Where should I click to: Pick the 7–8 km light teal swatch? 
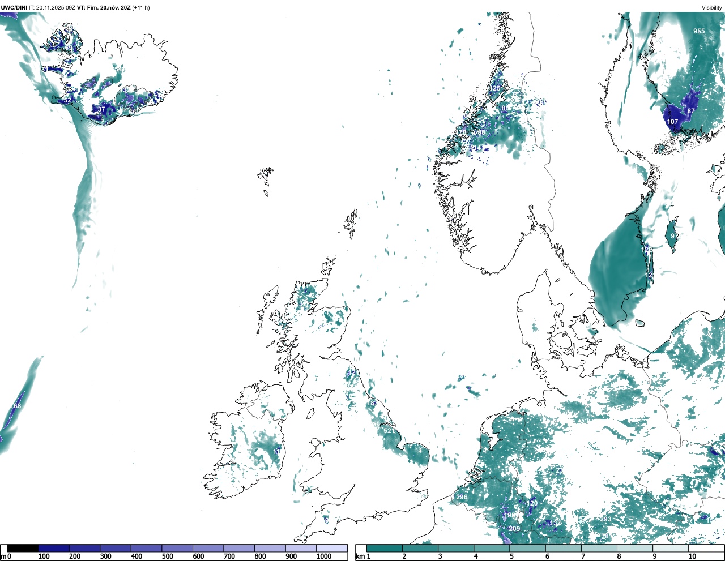click(x=600, y=549)
